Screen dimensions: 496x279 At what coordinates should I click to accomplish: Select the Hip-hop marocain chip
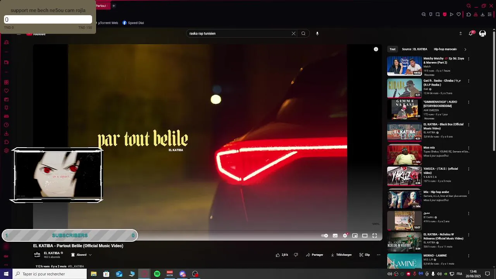pyautogui.click(x=445, y=49)
